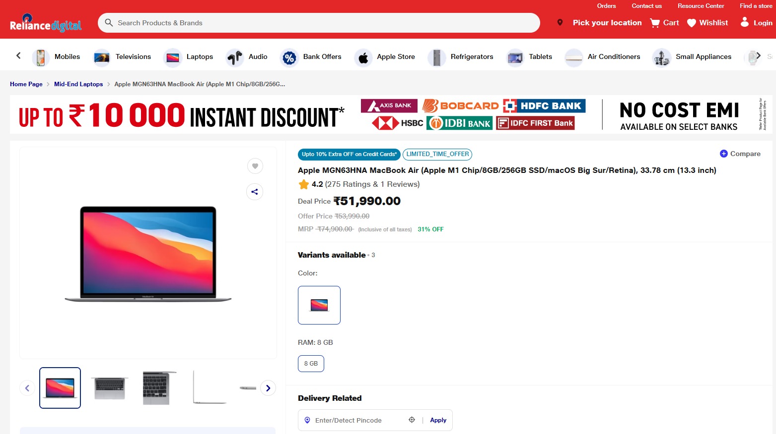Click the detect location crosshair icon
The image size is (776, 434).
pos(412,420)
